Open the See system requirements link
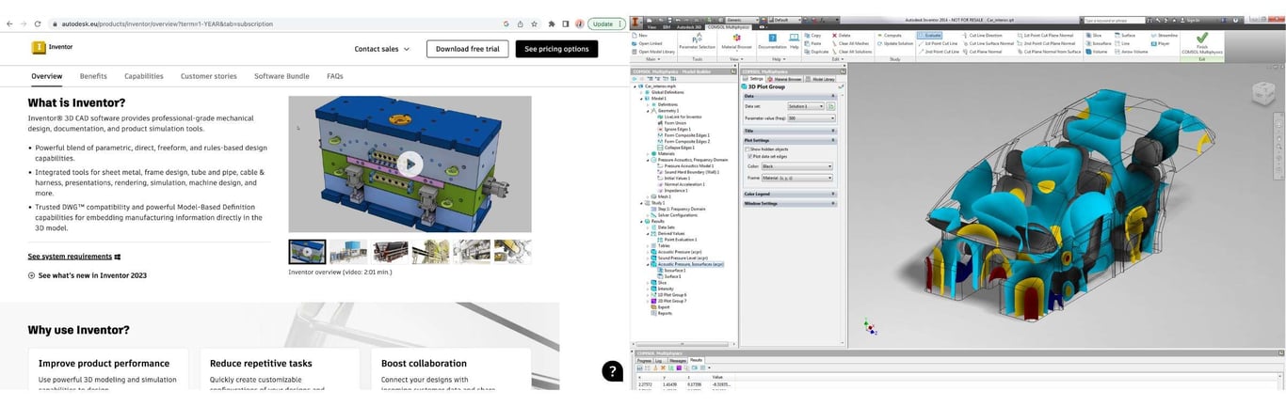 click(74, 257)
